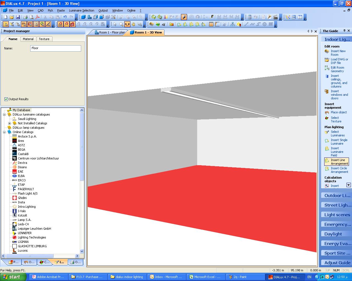Collapse the DIALux luminaire catalogues node

point(5,114)
